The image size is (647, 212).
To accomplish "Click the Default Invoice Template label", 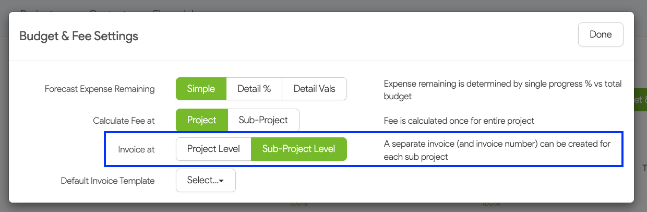I will (x=107, y=181).
